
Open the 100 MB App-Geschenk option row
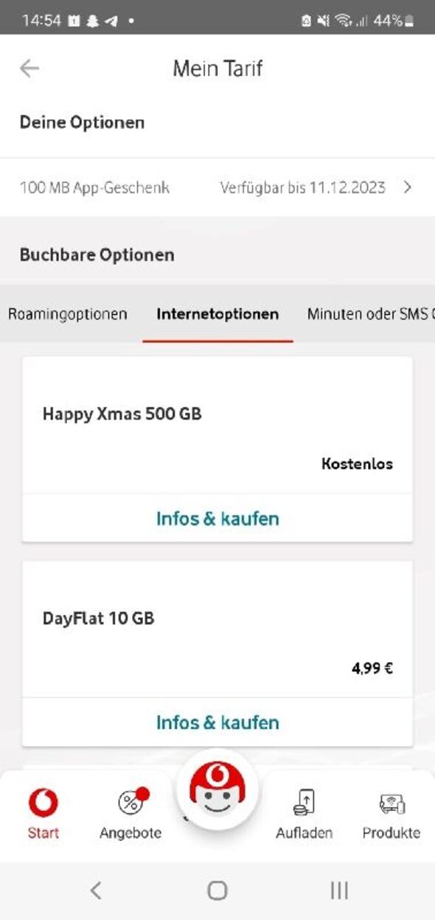tap(217, 187)
